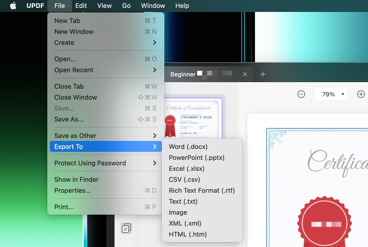
Task: Expand the Save as Other submenu
Action: (106, 135)
